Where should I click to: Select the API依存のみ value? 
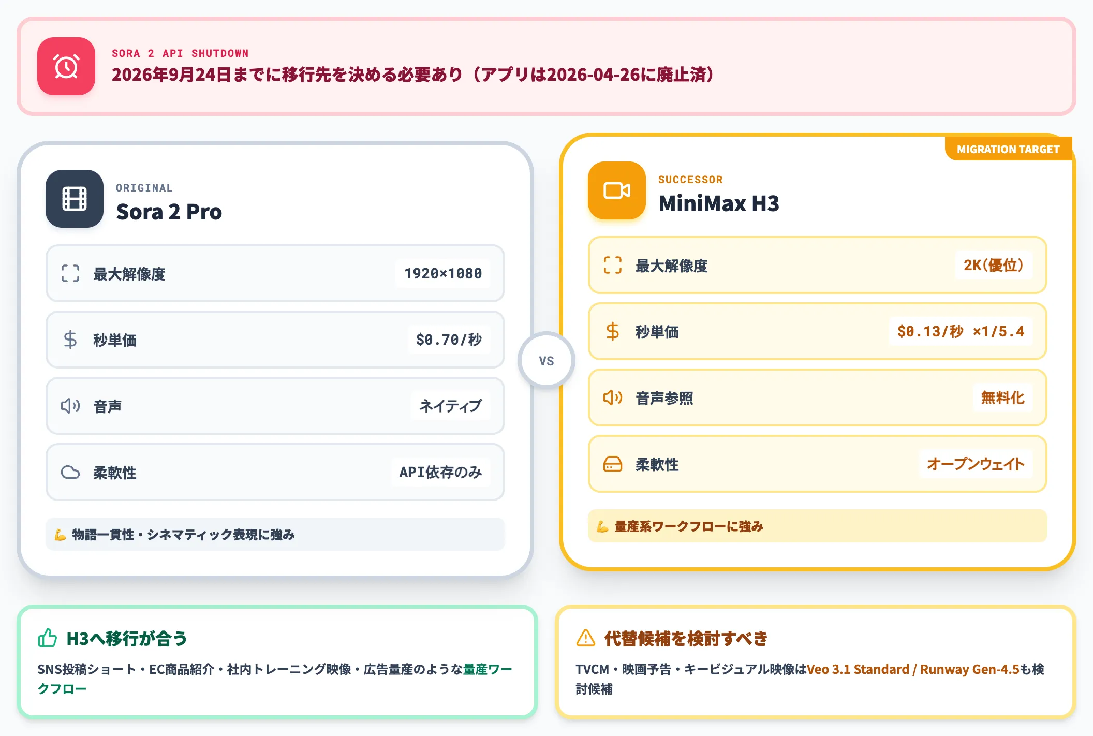(440, 472)
